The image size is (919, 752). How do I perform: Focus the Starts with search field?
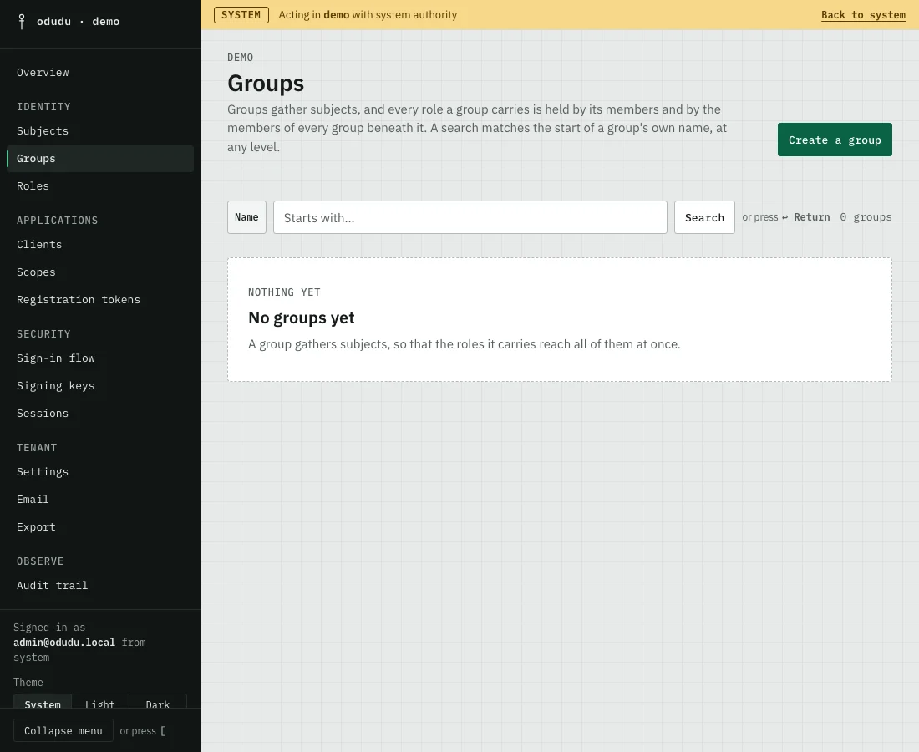470,218
